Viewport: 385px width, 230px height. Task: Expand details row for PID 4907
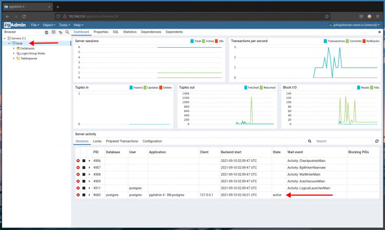click(89, 168)
